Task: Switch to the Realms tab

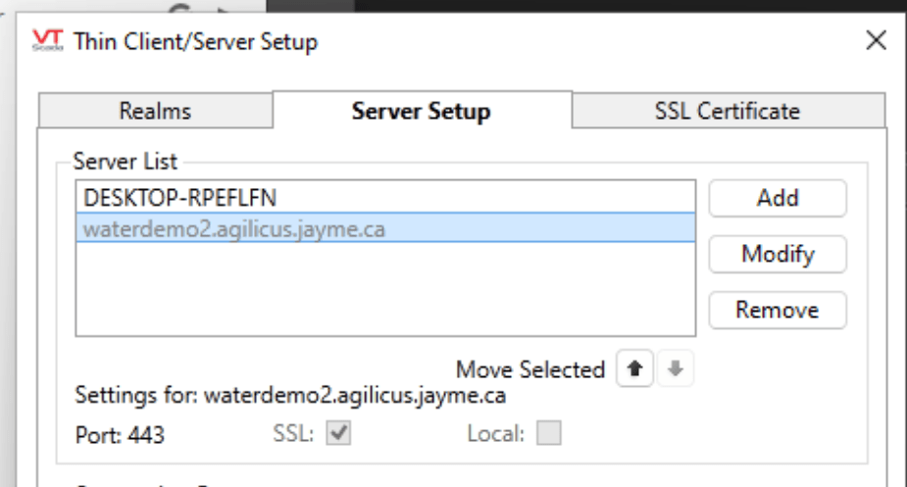Action: point(155,111)
